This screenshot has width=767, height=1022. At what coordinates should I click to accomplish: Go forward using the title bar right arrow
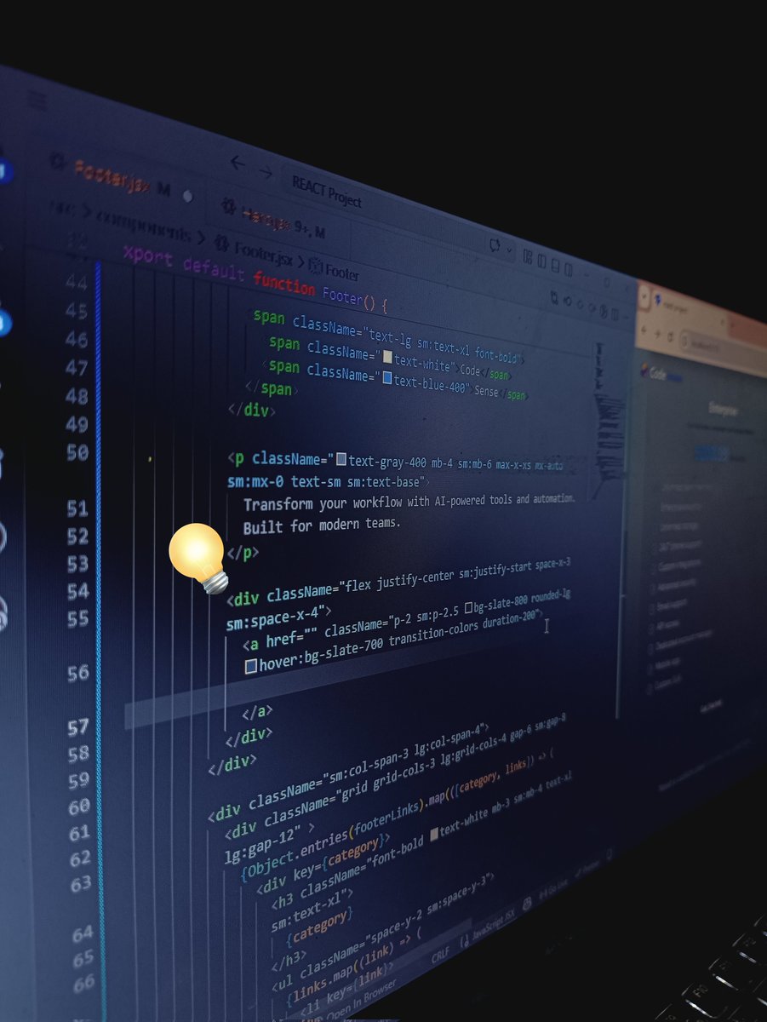266,171
